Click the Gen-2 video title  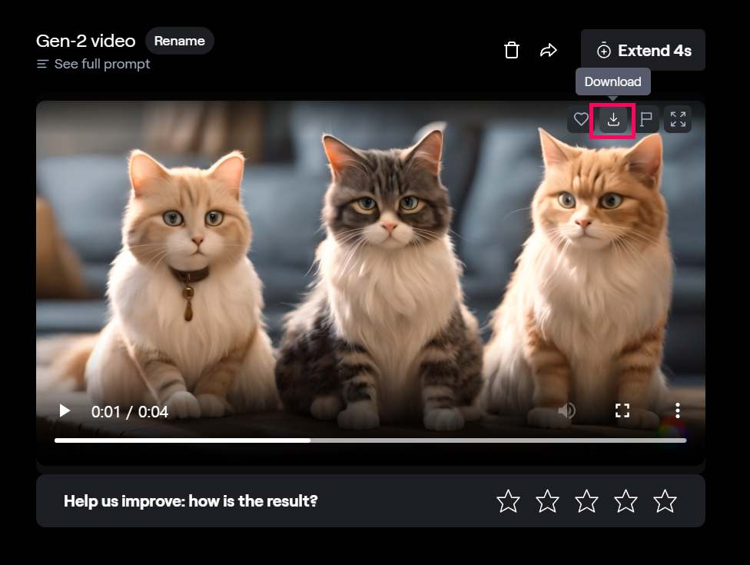pos(86,42)
